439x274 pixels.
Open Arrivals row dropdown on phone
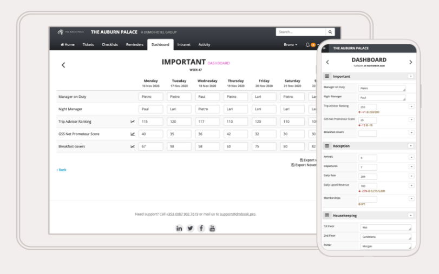[411, 157]
